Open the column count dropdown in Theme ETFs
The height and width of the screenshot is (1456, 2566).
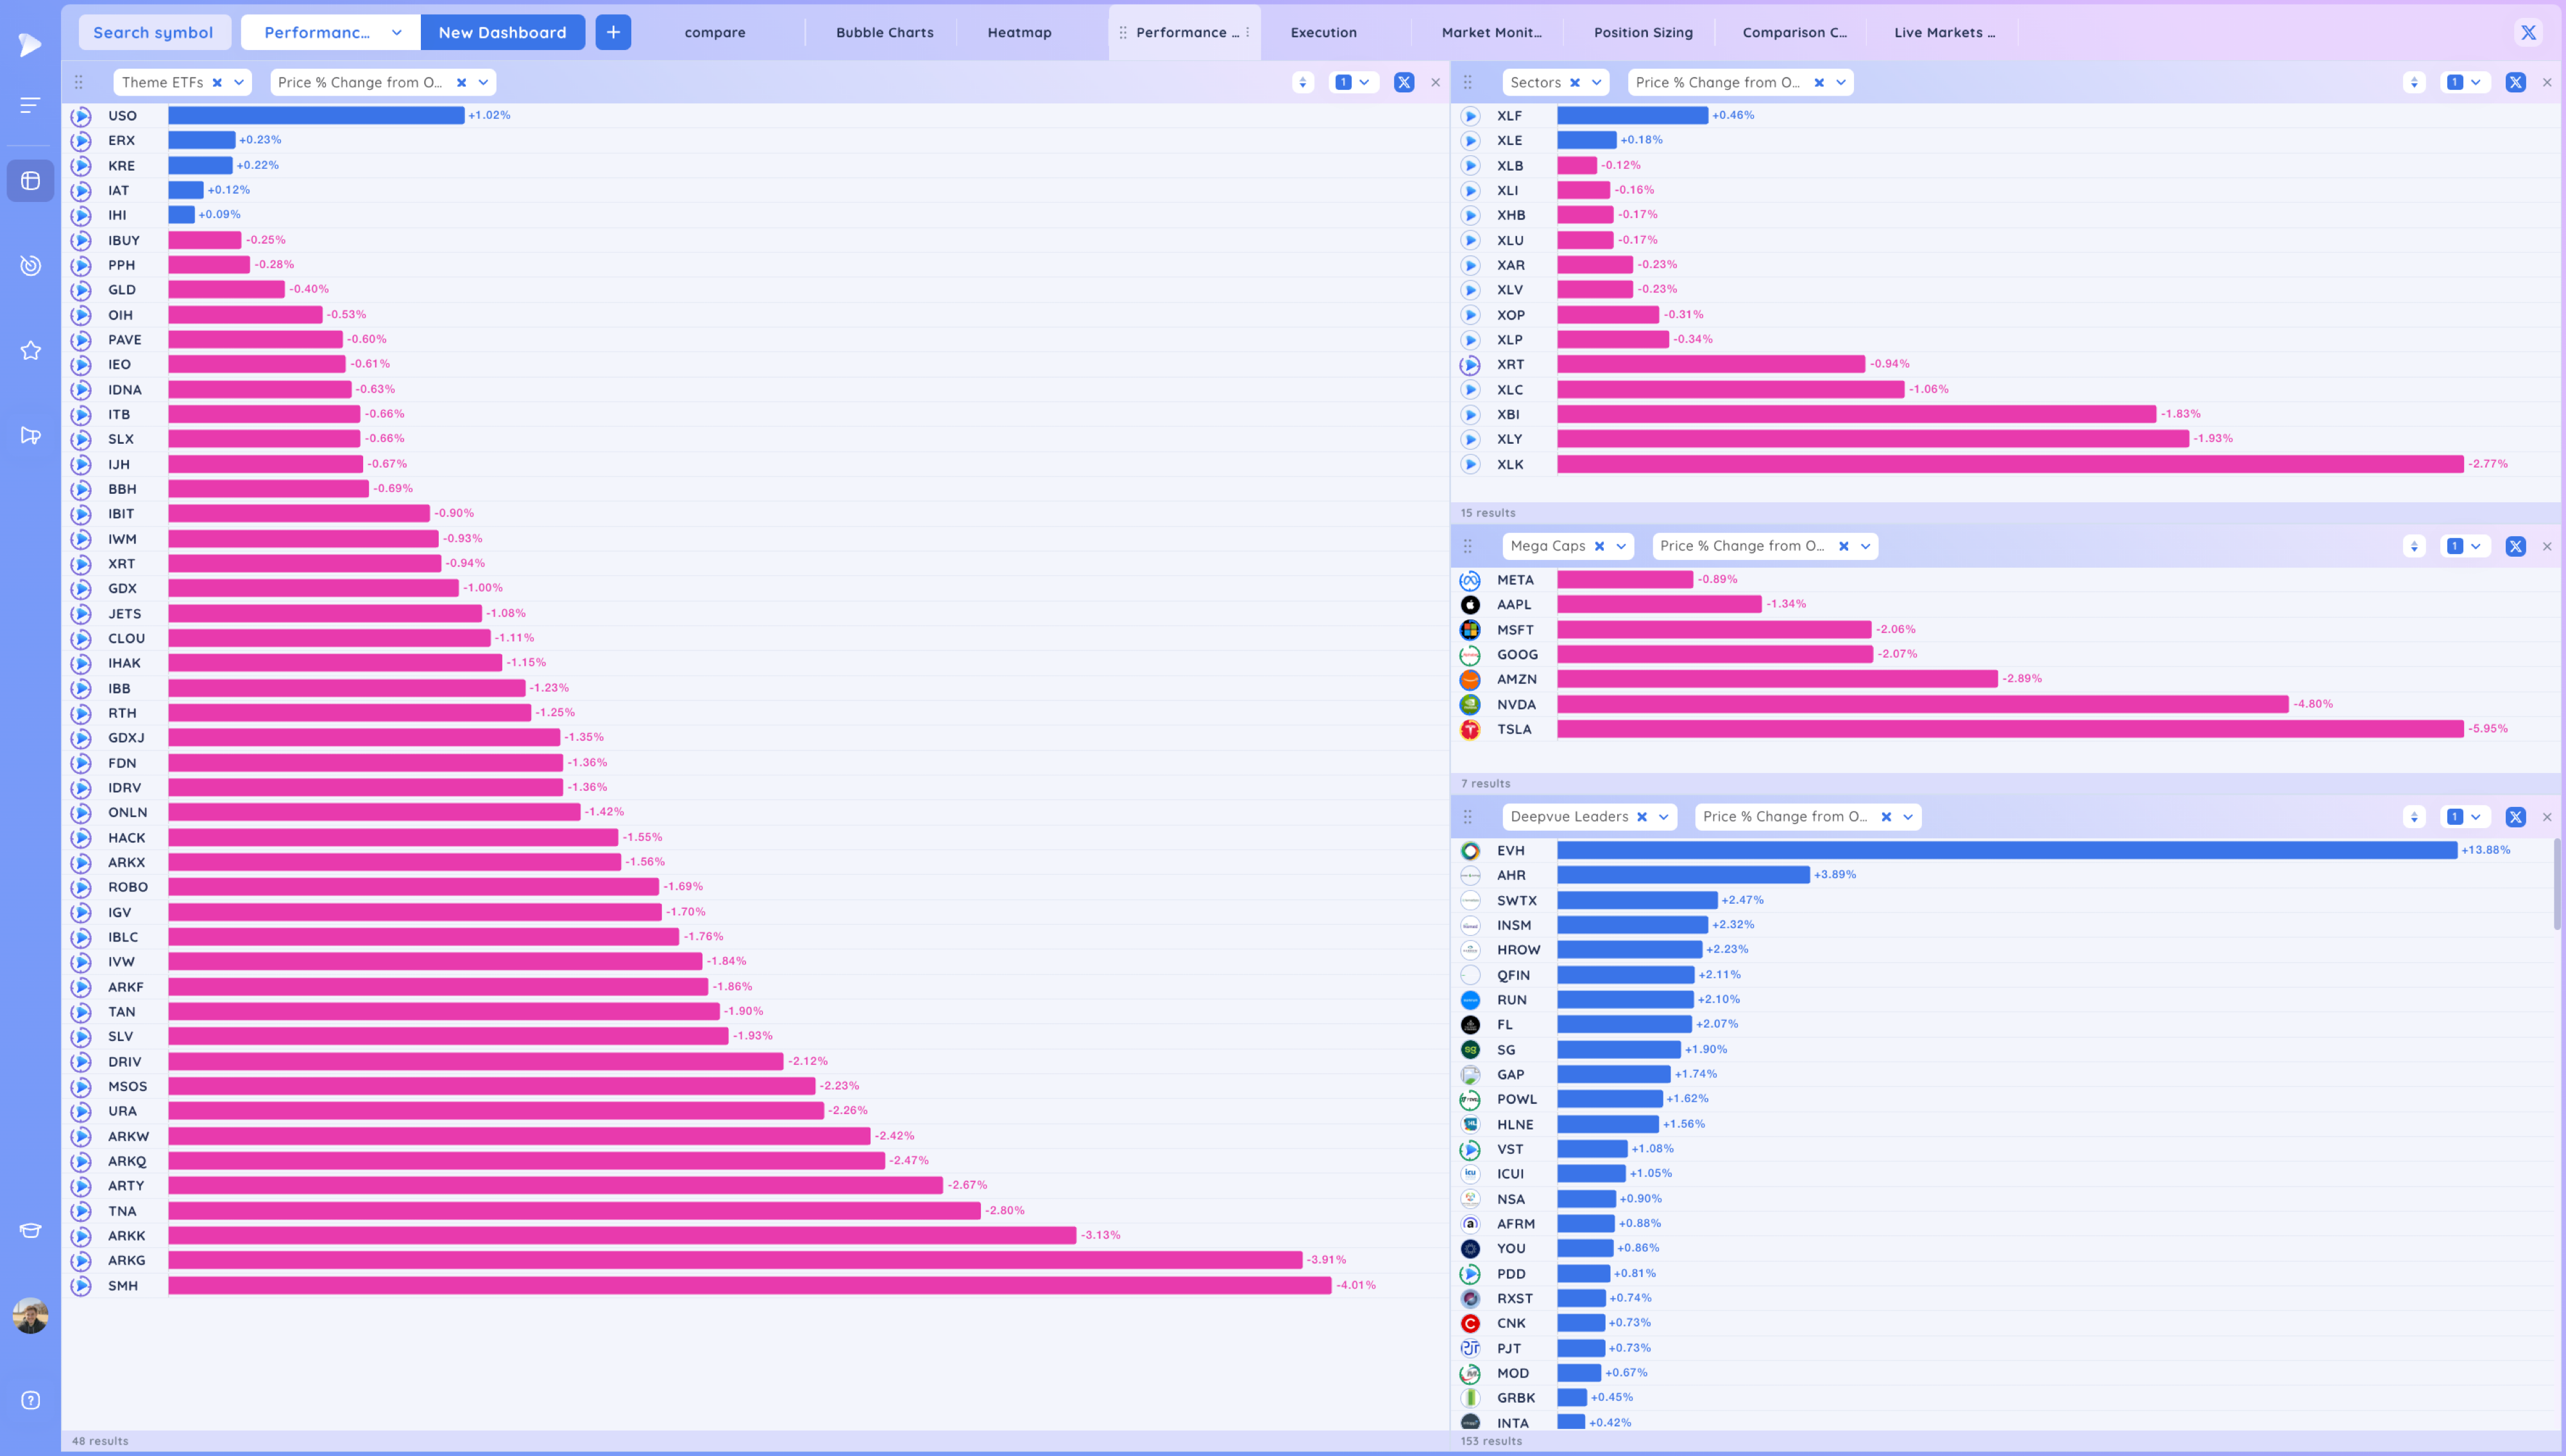(x=1354, y=82)
